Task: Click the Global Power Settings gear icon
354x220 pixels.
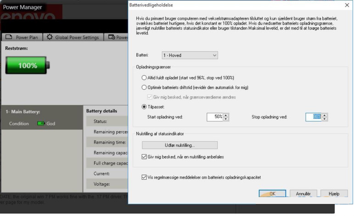Action: (50, 37)
